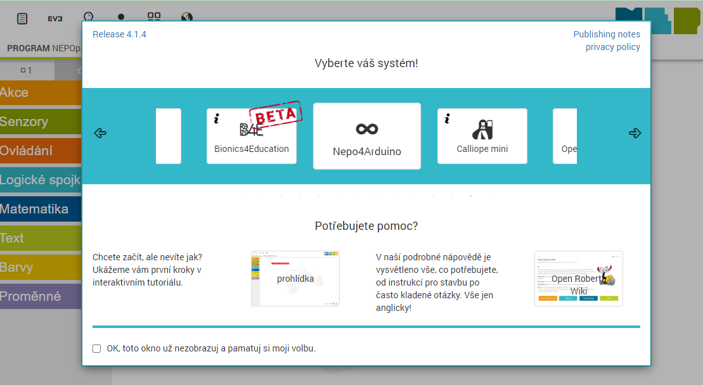The image size is (703, 385).
Task: Open the Text block category
Action: pos(41,238)
